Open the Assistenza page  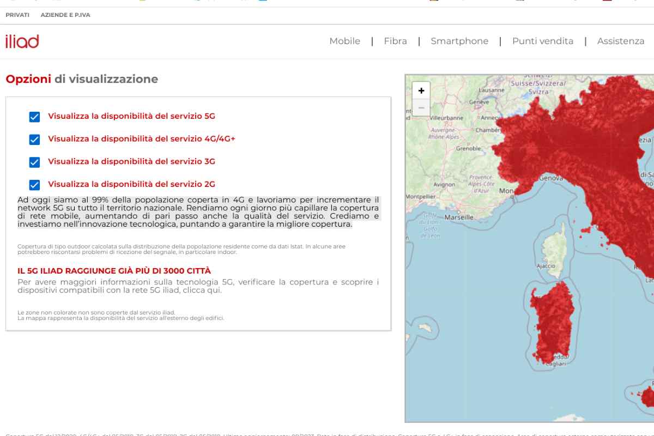coord(620,41)
